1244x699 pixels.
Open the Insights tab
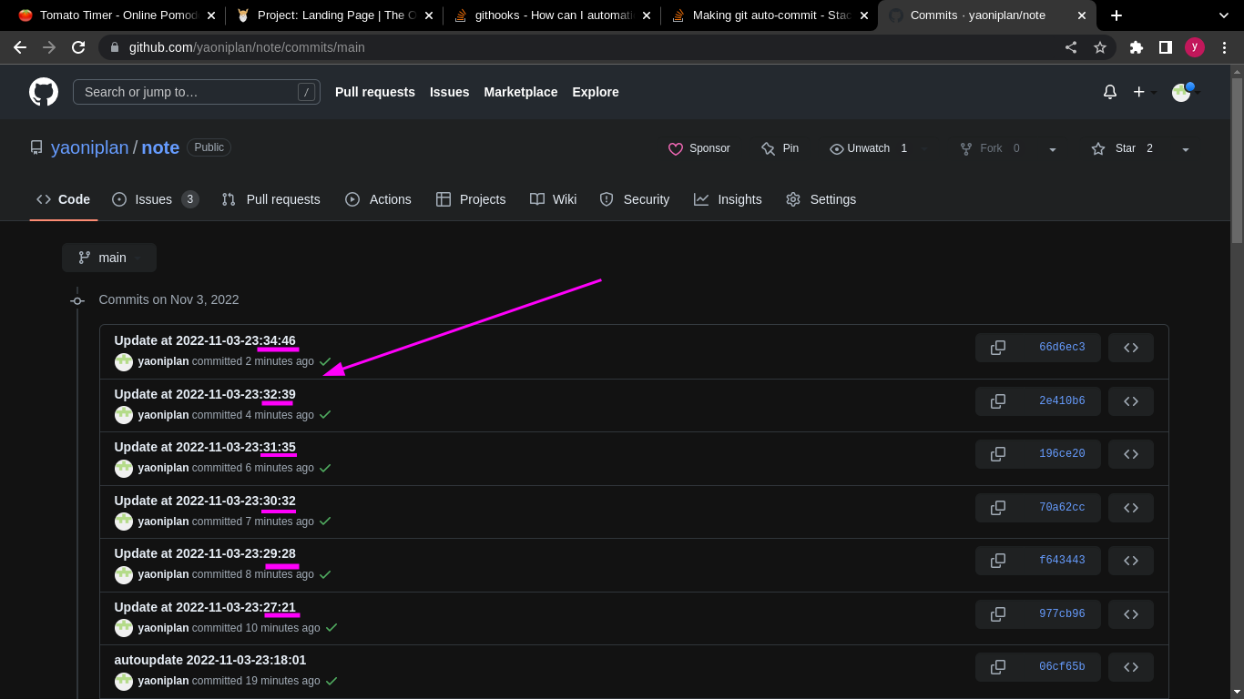point(728,199)
